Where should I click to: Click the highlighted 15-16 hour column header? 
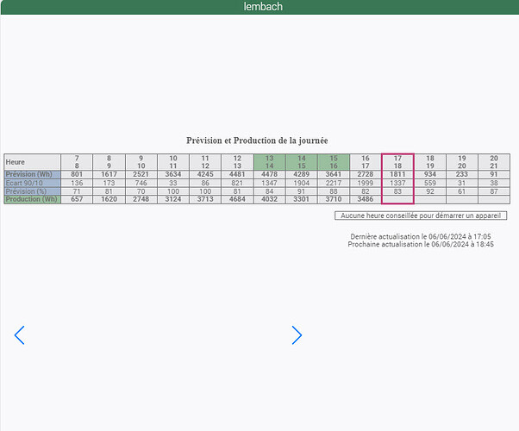(x=334, y=162)
